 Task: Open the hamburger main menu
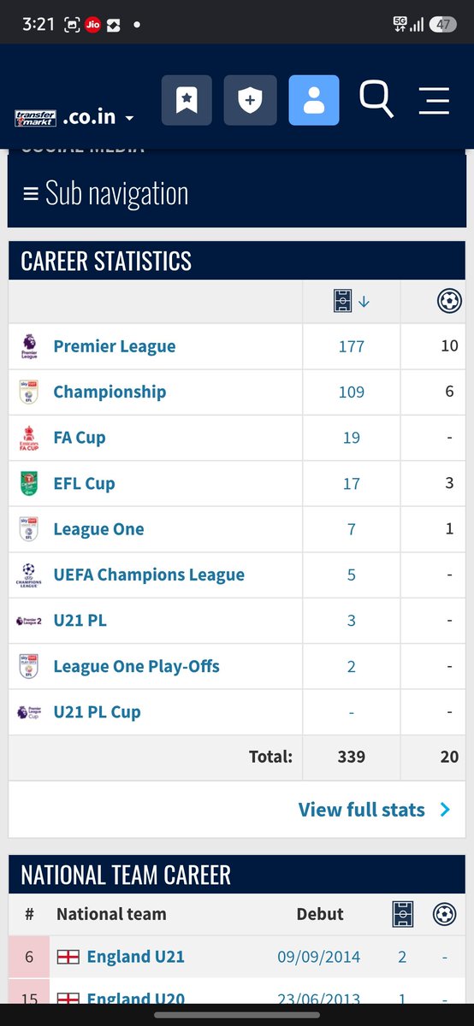tap(434, 100)
